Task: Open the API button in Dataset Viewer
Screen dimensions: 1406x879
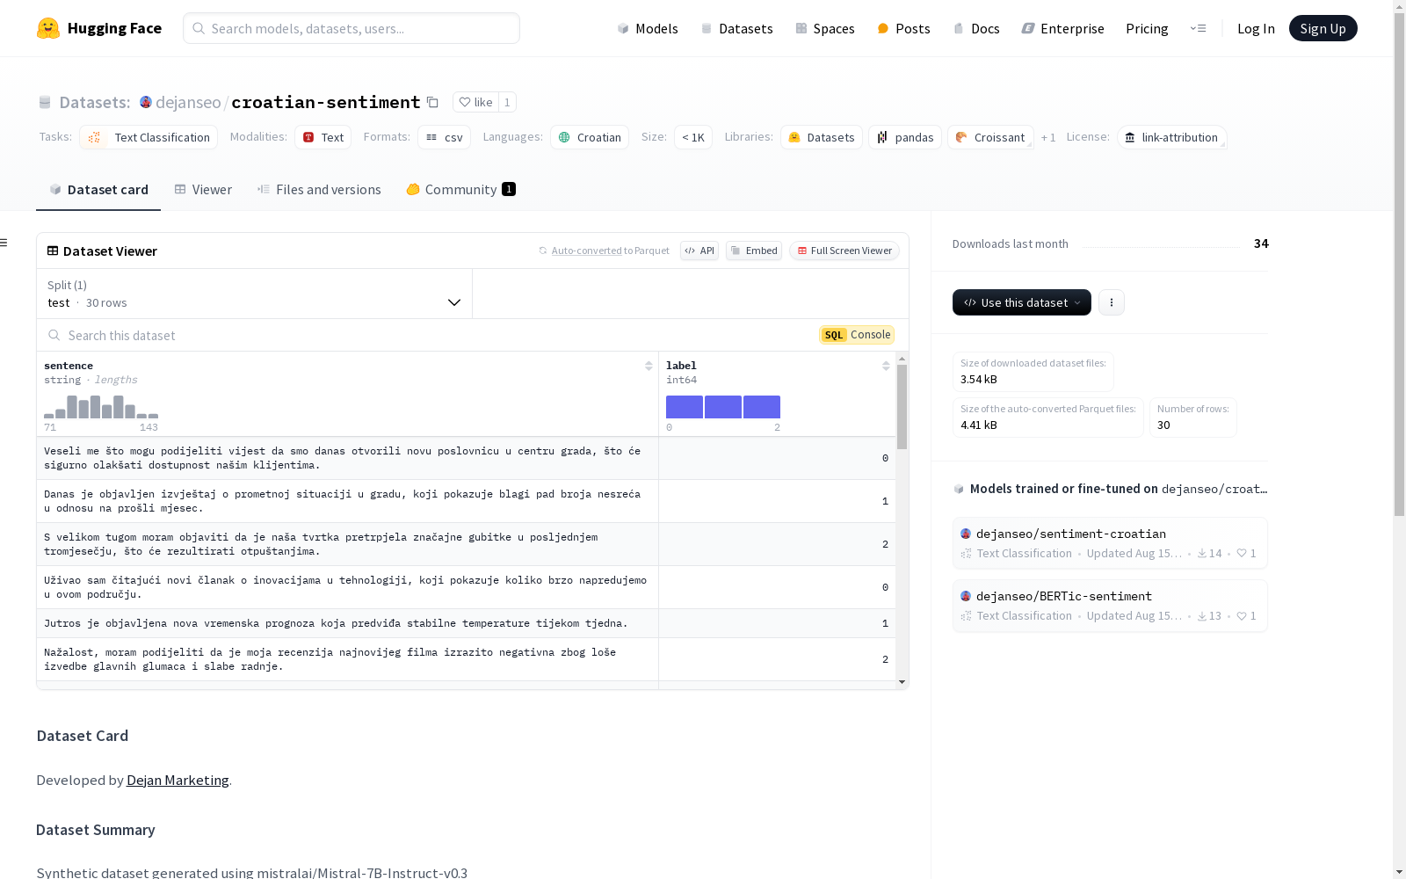Action: [x=699, y=251]
